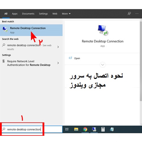Click the large Remote Desktop icon in preview pane
The width and height of the screenshot is (142, 142).
click(x=103, y=30)
